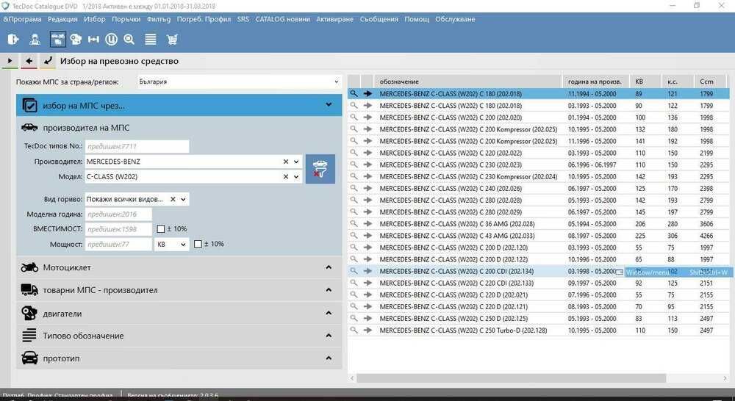Click the axle dimension toolbar icon

pos(93,40)
